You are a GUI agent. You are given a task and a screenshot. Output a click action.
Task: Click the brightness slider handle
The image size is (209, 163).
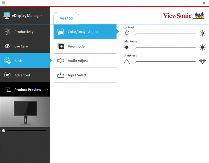coord(134,47)
